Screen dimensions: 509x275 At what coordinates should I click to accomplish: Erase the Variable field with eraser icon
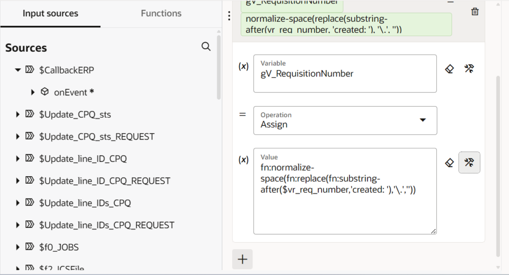pyautogui.click(x=449, y=69)
